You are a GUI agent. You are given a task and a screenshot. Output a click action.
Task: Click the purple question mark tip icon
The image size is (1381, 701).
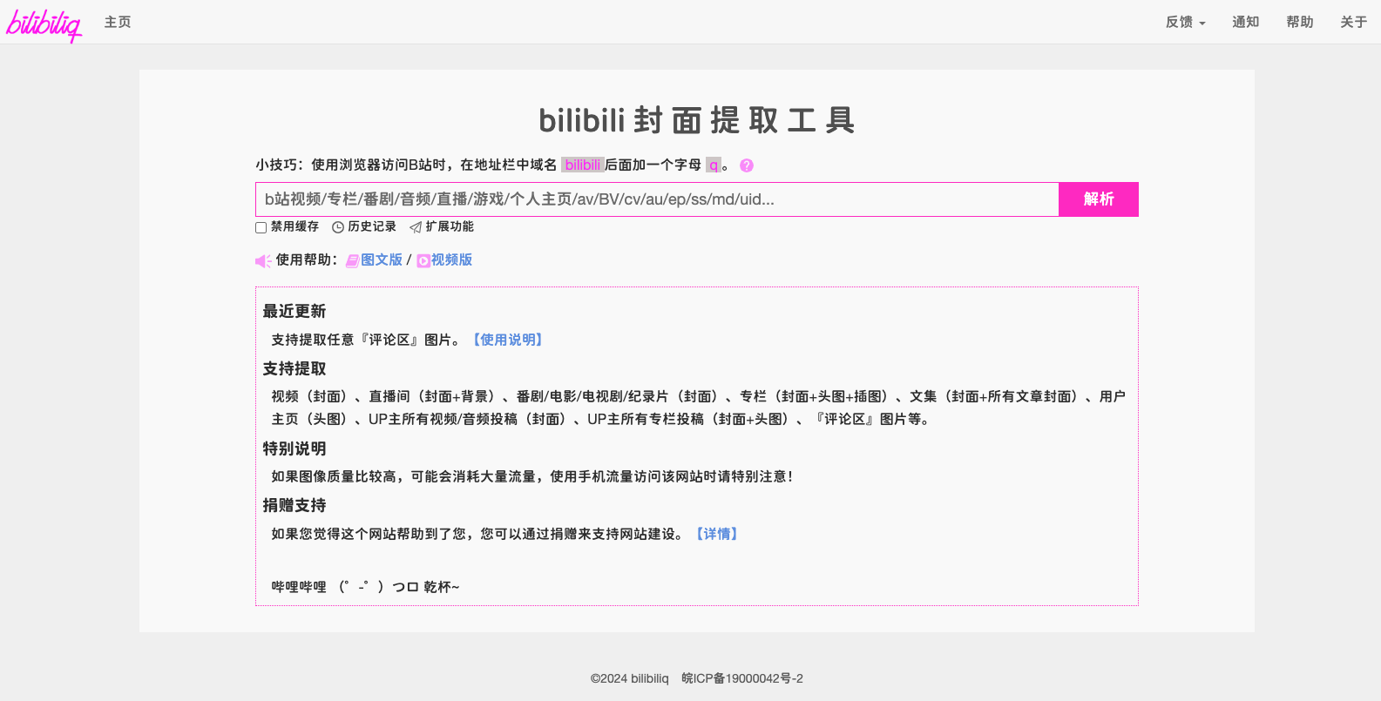click(x=747, y=165)
